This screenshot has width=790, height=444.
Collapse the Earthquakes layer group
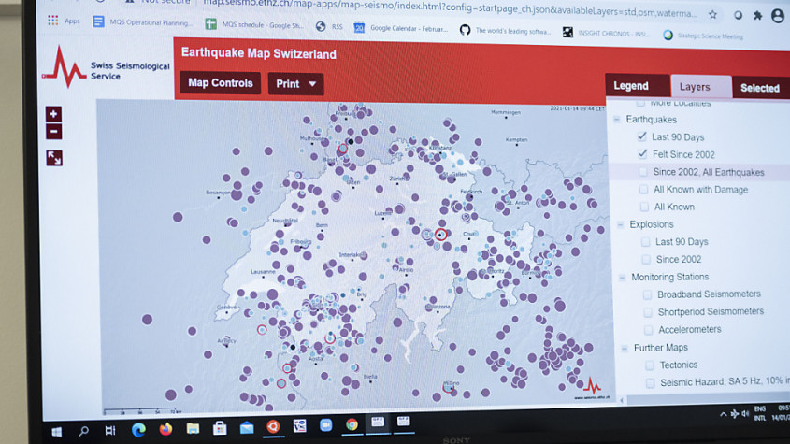(617, 120)
